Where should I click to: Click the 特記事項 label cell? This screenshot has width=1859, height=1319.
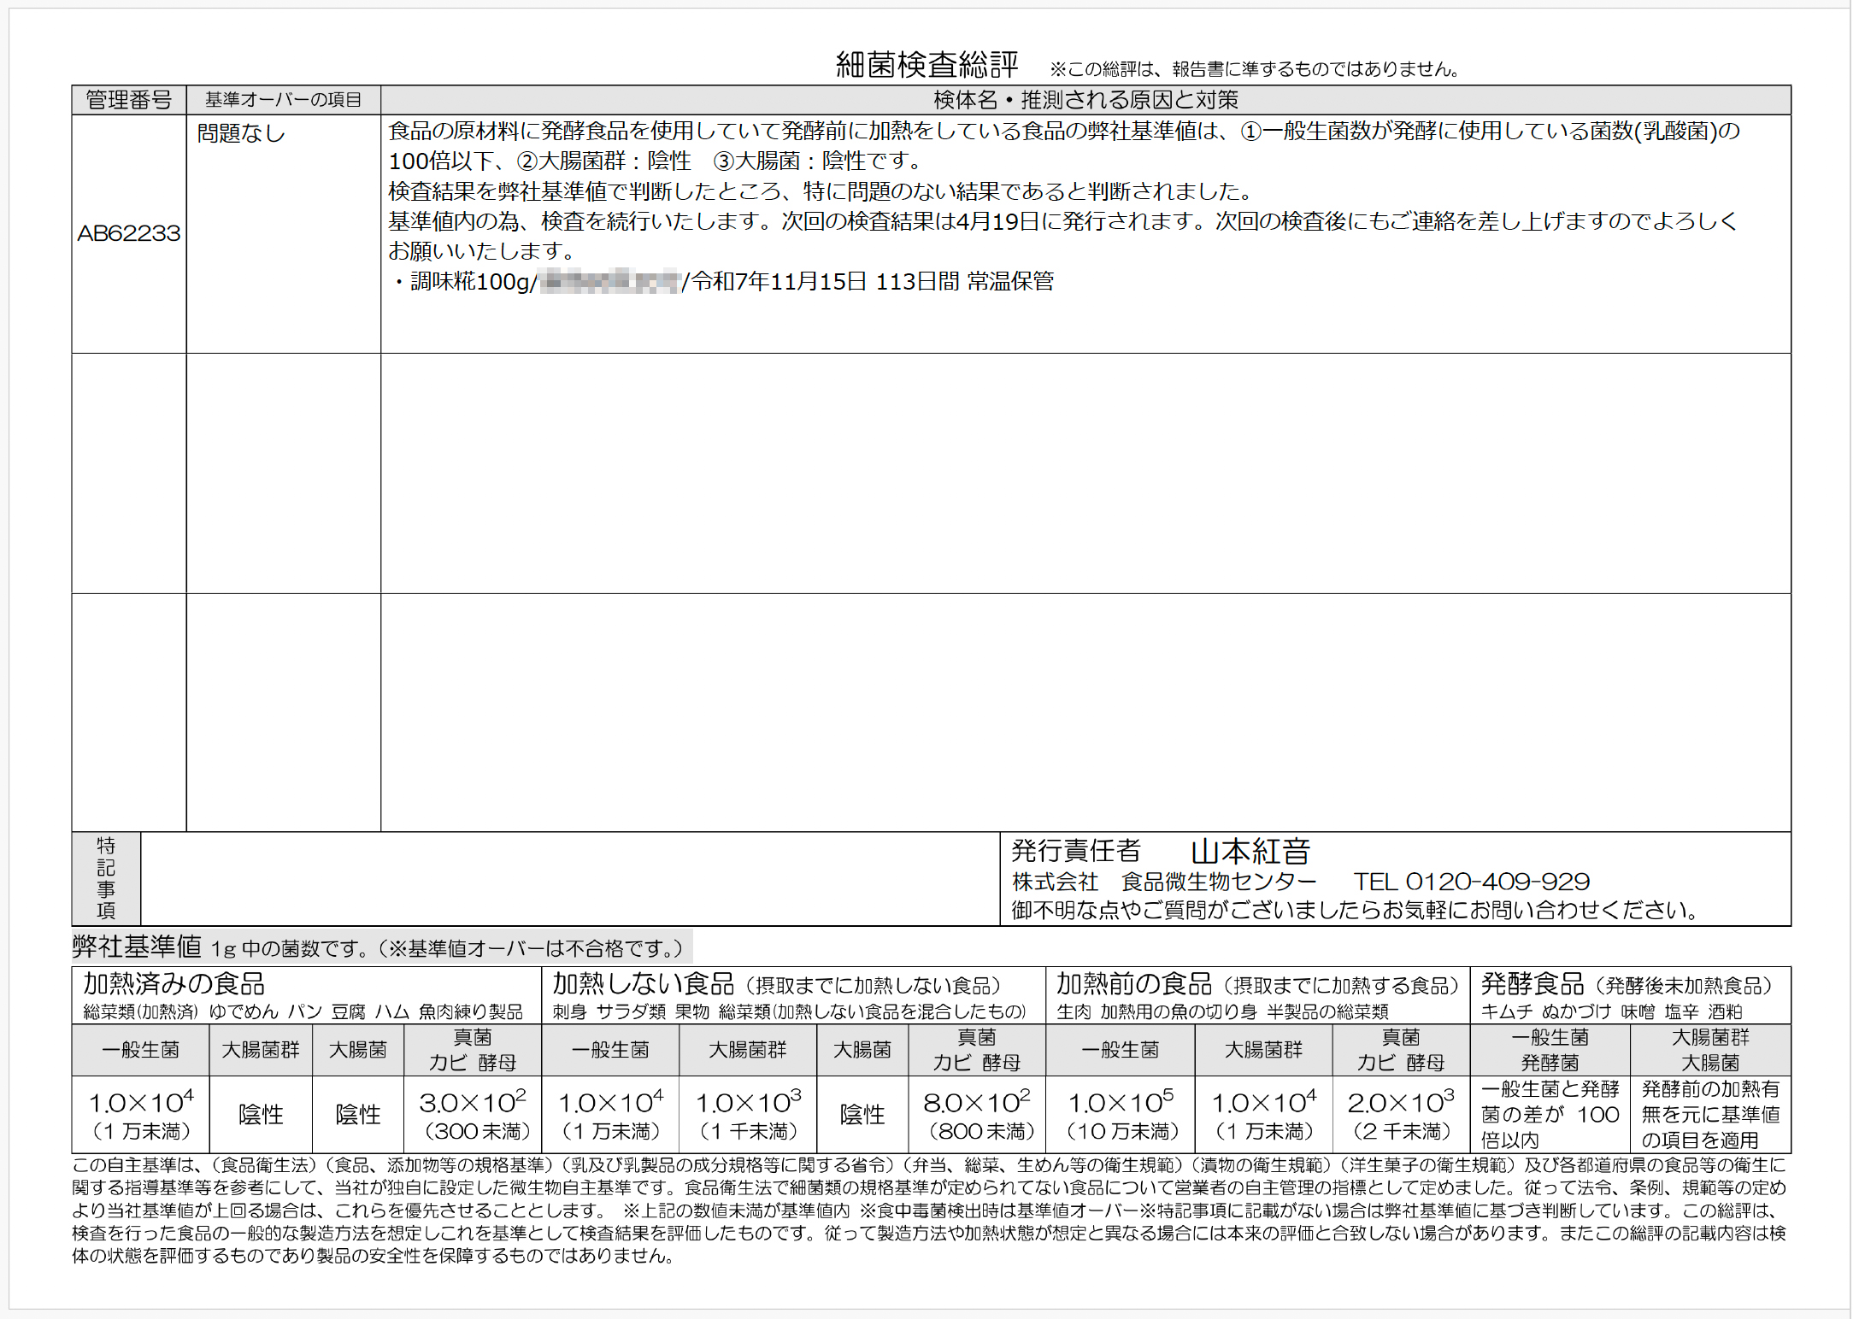[x=106, y=878]
